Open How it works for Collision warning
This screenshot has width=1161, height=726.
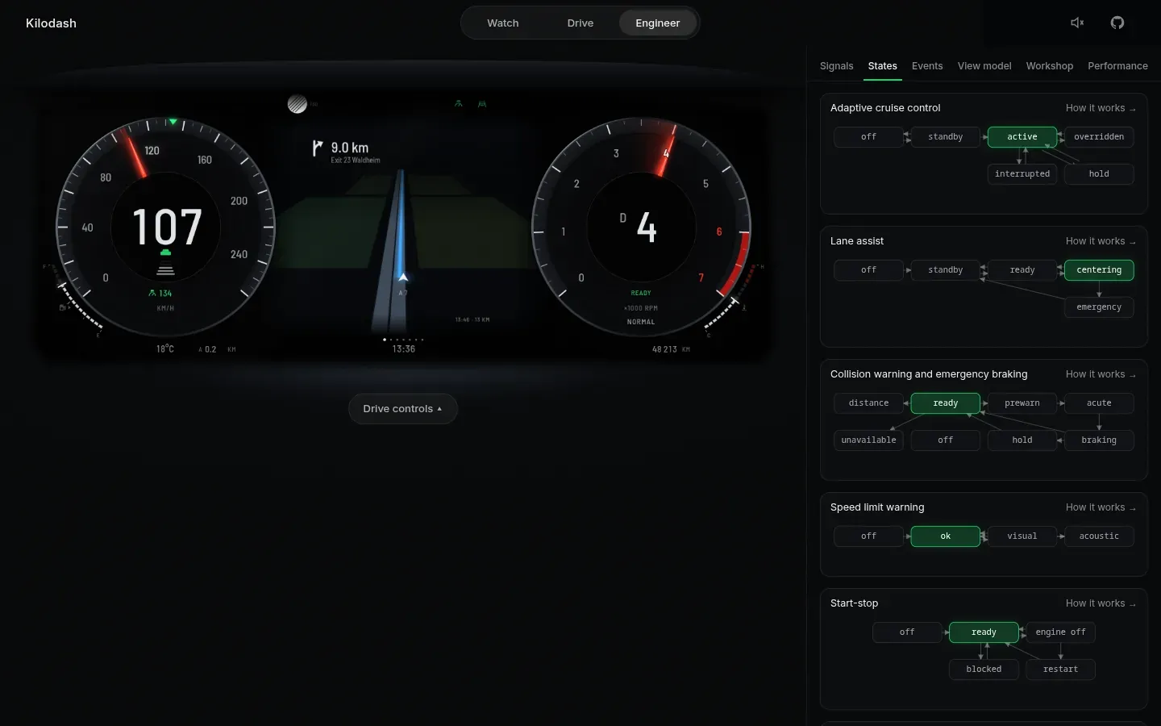pos(1101,374)
